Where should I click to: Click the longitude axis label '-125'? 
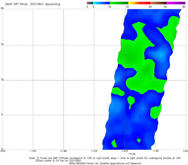tap(155, 151)
